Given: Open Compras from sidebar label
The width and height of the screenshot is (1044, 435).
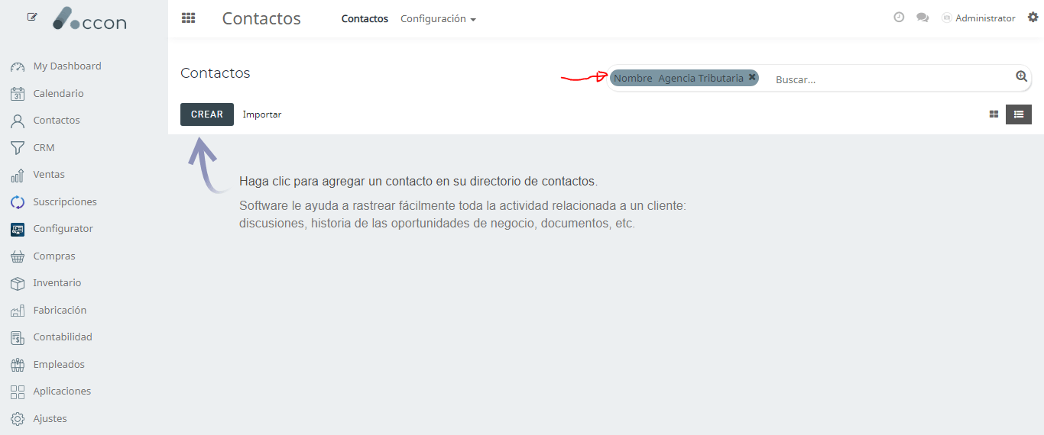Looking at the screenshot, I should pos(54,256).
